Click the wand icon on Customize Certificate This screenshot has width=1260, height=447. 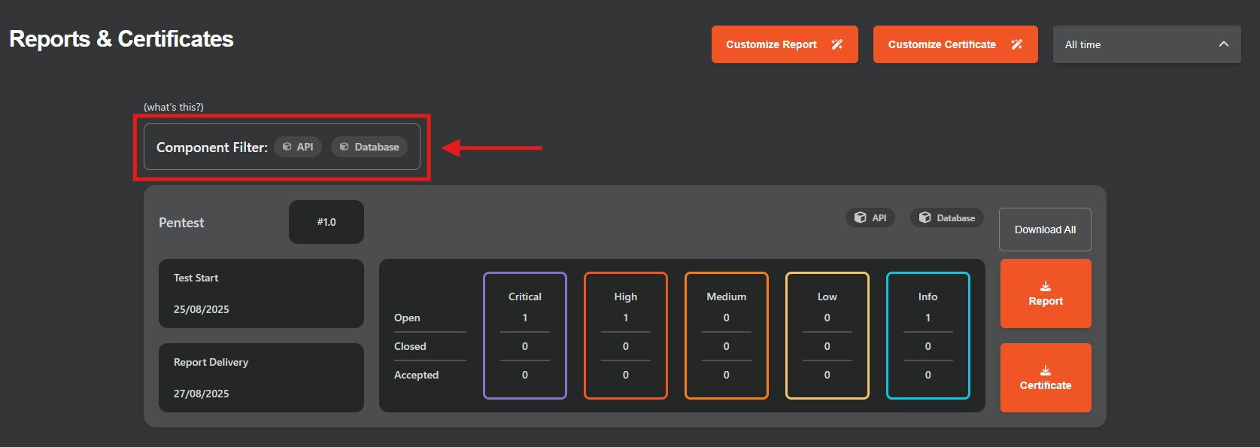point(1016,44)
